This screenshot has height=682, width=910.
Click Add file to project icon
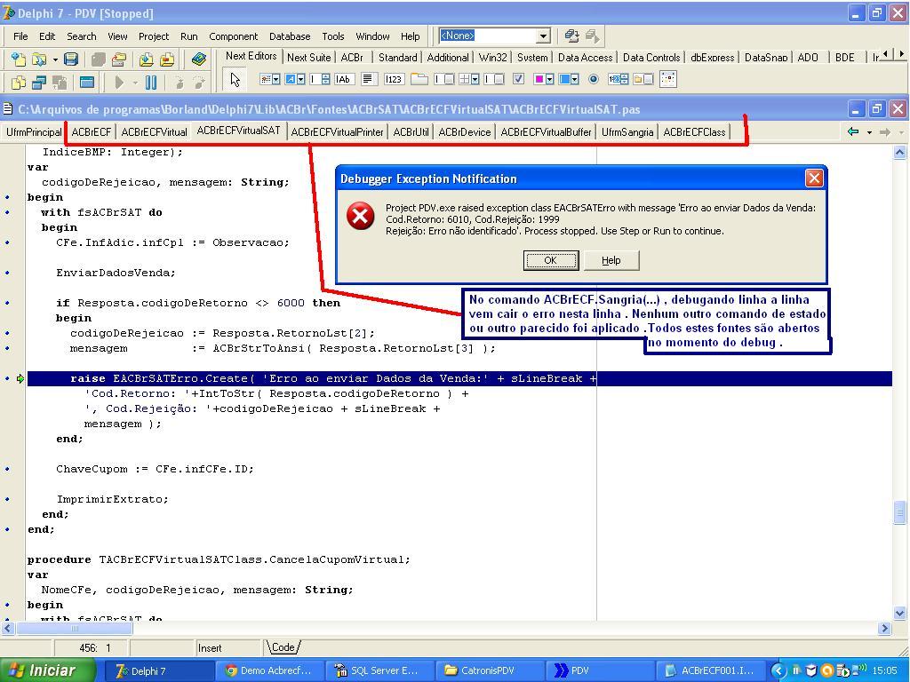click(145, 59)
